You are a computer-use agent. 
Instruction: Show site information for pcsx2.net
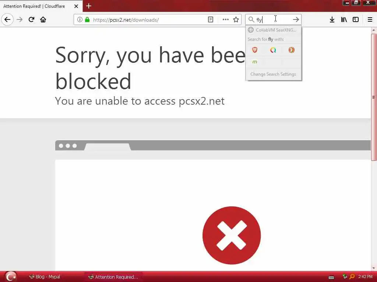point(80,20)
